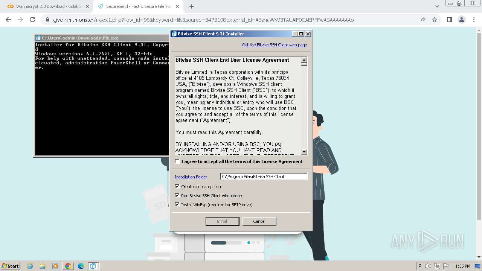482x271 pixels.
Task: Click the address bar URL
Action: pyautogui.click(x=203, y=20)
